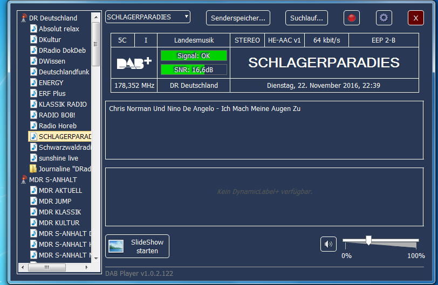Click the music note icon beside RADIO BOB!
438x285 pixels.
click(33, 115)
